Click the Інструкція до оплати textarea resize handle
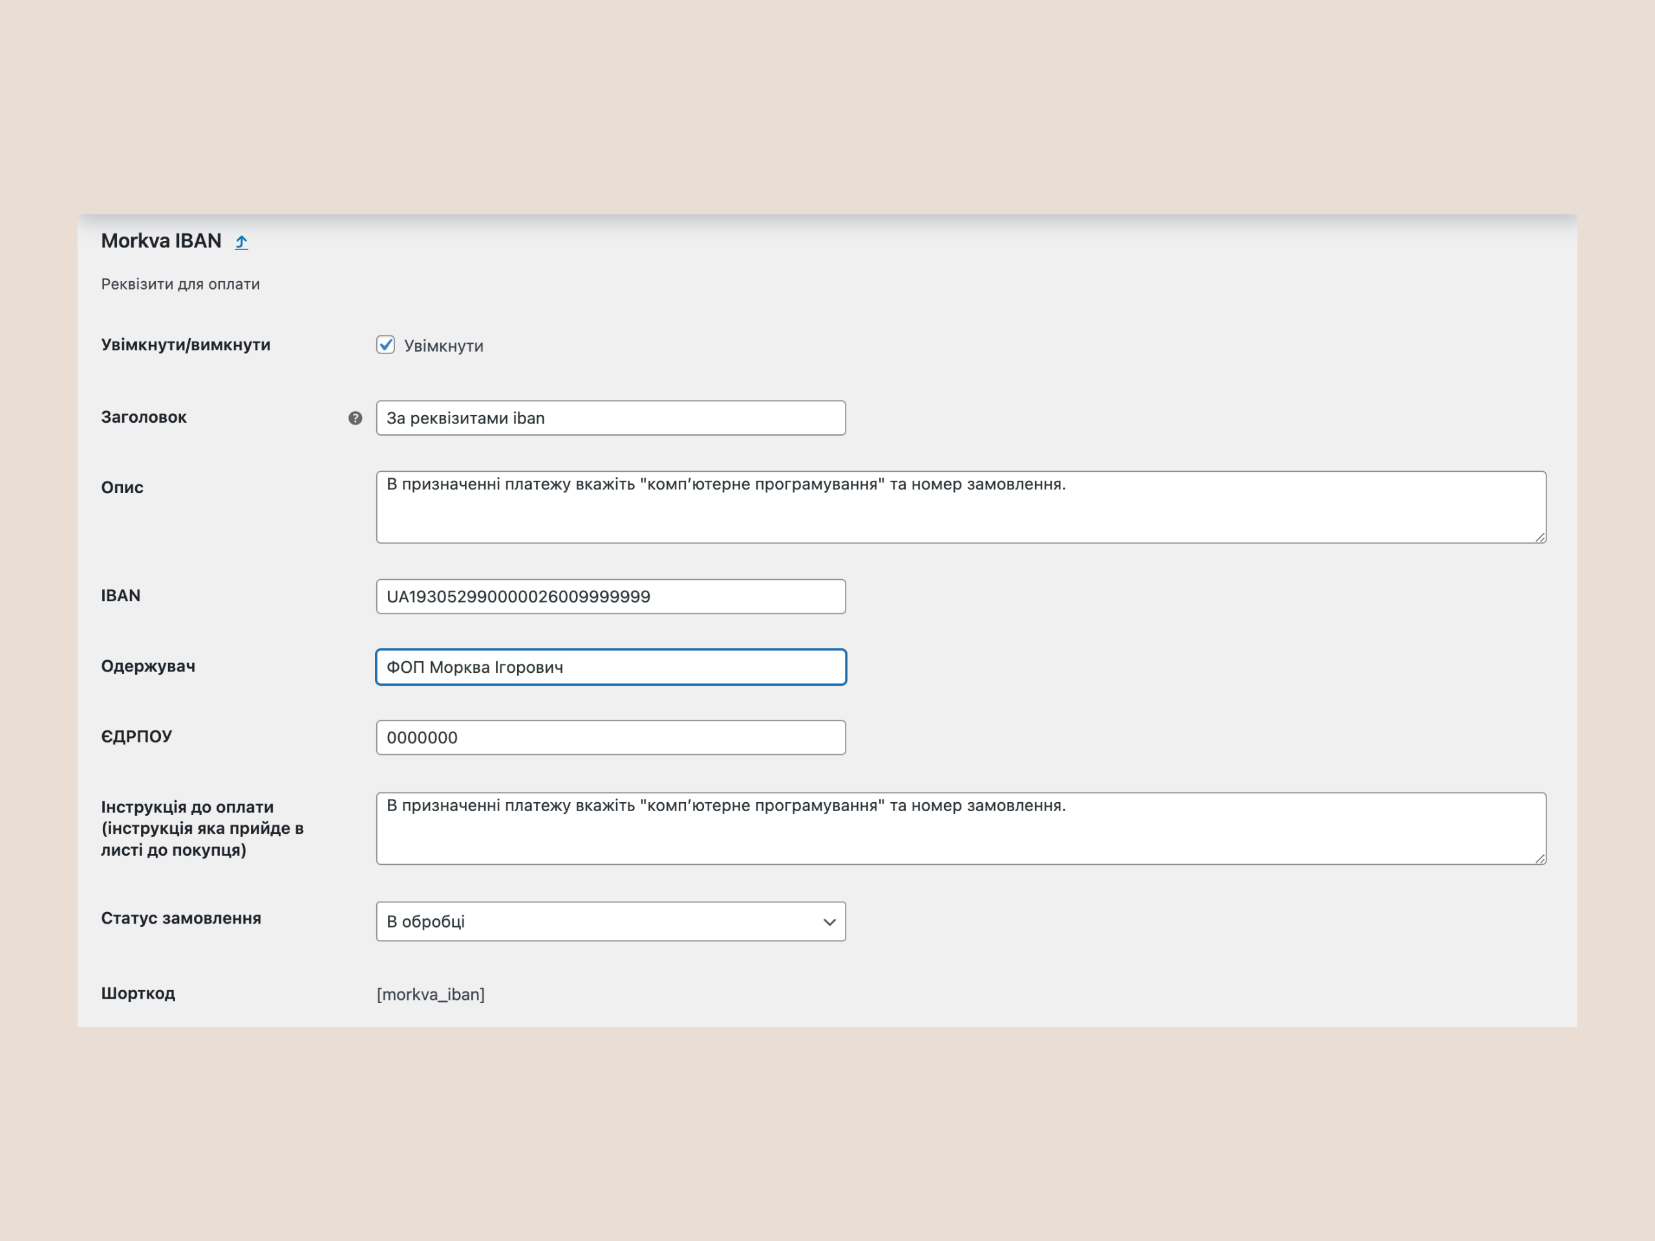 pyautogui.click(x=1540, y=859)
